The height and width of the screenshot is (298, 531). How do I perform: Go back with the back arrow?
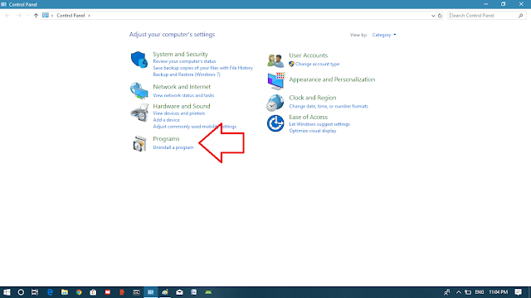(x=7, y=16)
